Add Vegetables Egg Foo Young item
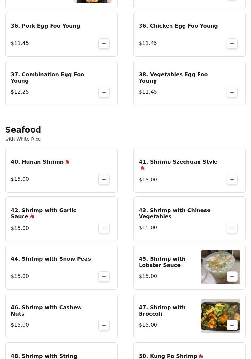Viewport: 251px width, 359px height. (x=232, y=92)
